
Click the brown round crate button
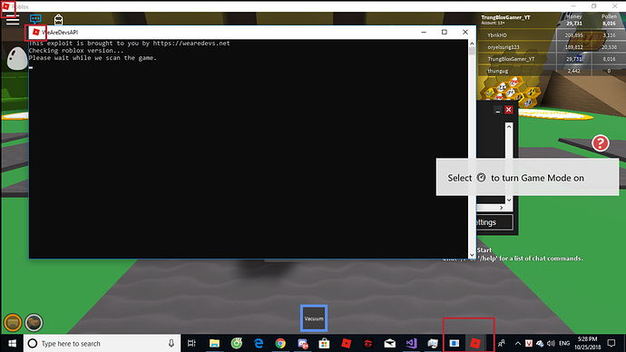tap(34, 322)
